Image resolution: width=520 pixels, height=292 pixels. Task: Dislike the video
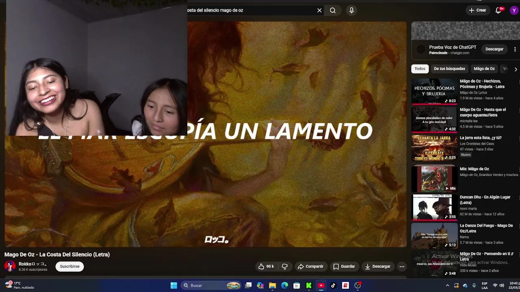[285, 266]
